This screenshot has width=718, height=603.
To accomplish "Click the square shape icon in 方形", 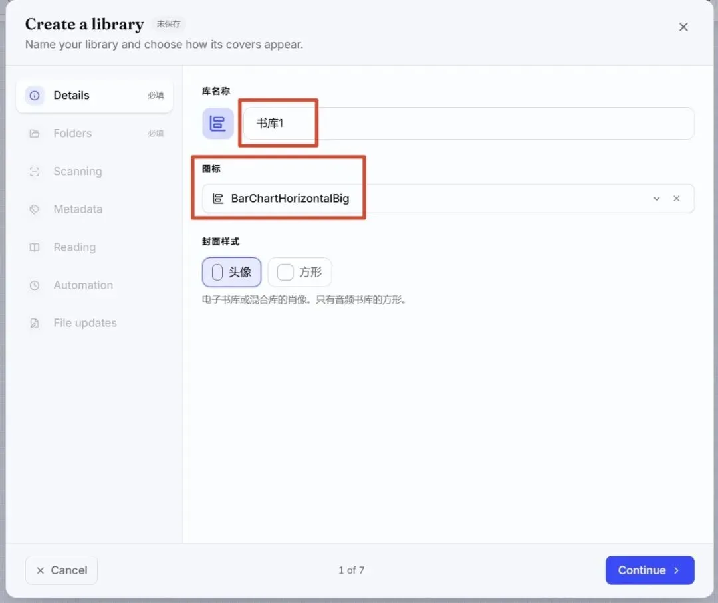I will [x=285, y=272].
